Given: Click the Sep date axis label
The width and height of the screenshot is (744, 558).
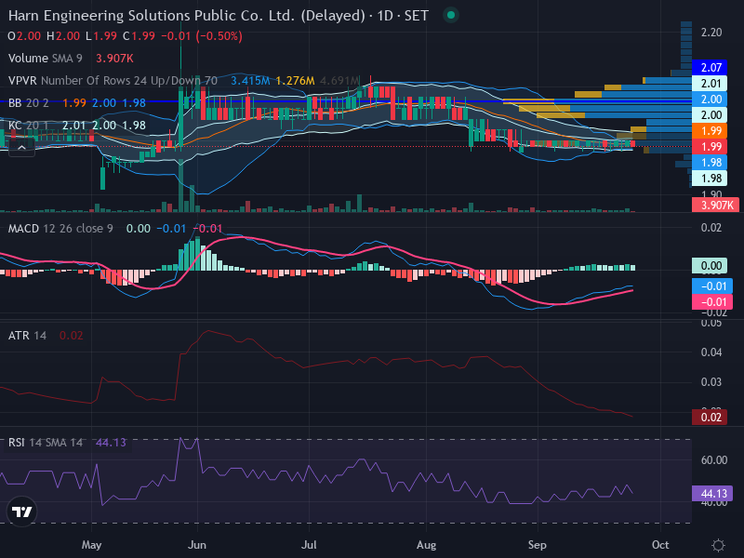Looking at the screenshot, I should pos(538,545).
